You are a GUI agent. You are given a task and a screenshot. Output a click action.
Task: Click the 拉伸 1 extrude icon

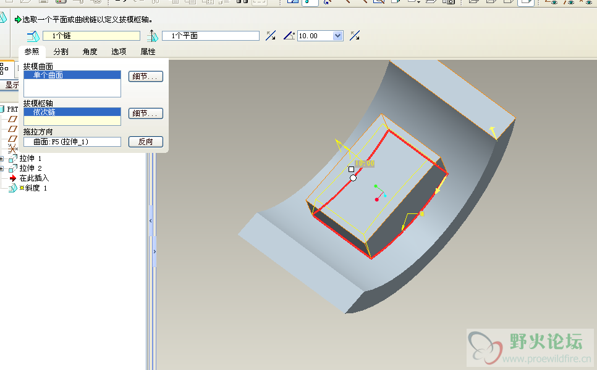13,158
